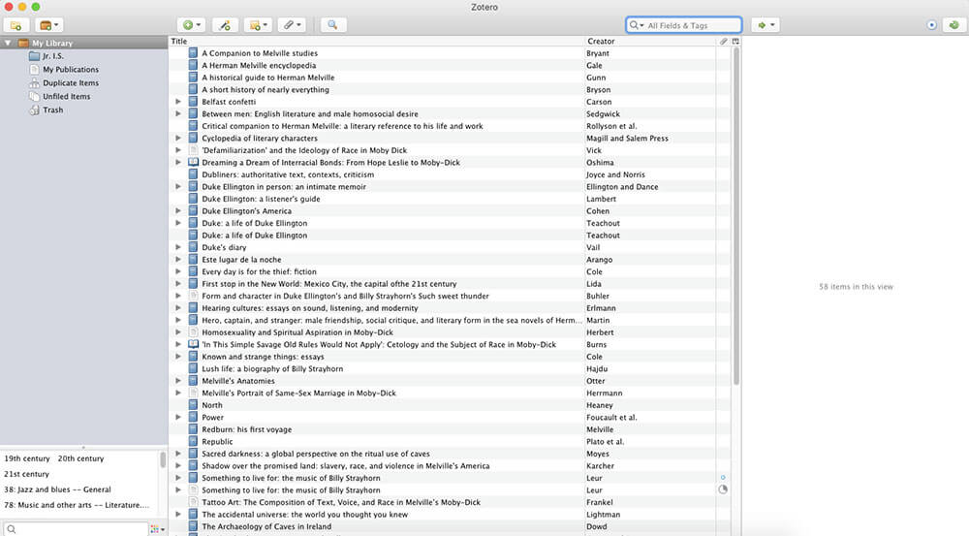
Task: Click the tag filter search field
Action: (76, 529)
